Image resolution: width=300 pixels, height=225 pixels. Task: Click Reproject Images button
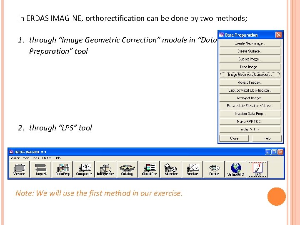250,98
